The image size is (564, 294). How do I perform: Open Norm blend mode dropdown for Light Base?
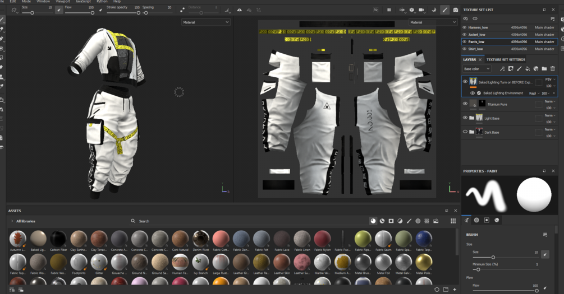pos(551,115)
